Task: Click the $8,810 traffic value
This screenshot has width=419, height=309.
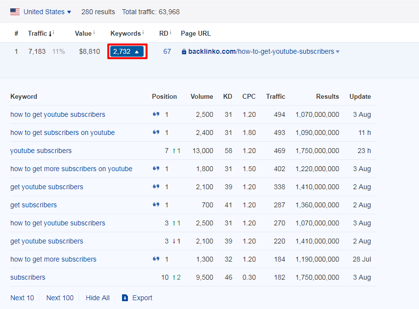Action: [89, 51]
